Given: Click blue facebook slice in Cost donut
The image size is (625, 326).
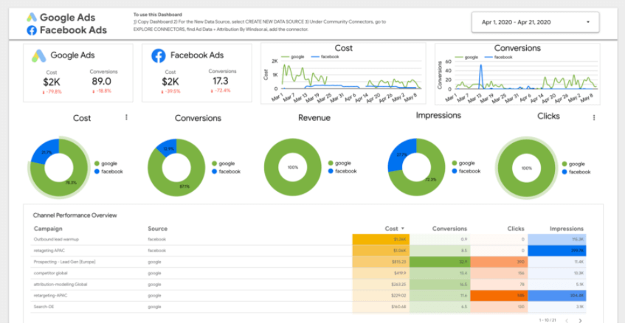Looking at the screenshot, I should (46, 152).
